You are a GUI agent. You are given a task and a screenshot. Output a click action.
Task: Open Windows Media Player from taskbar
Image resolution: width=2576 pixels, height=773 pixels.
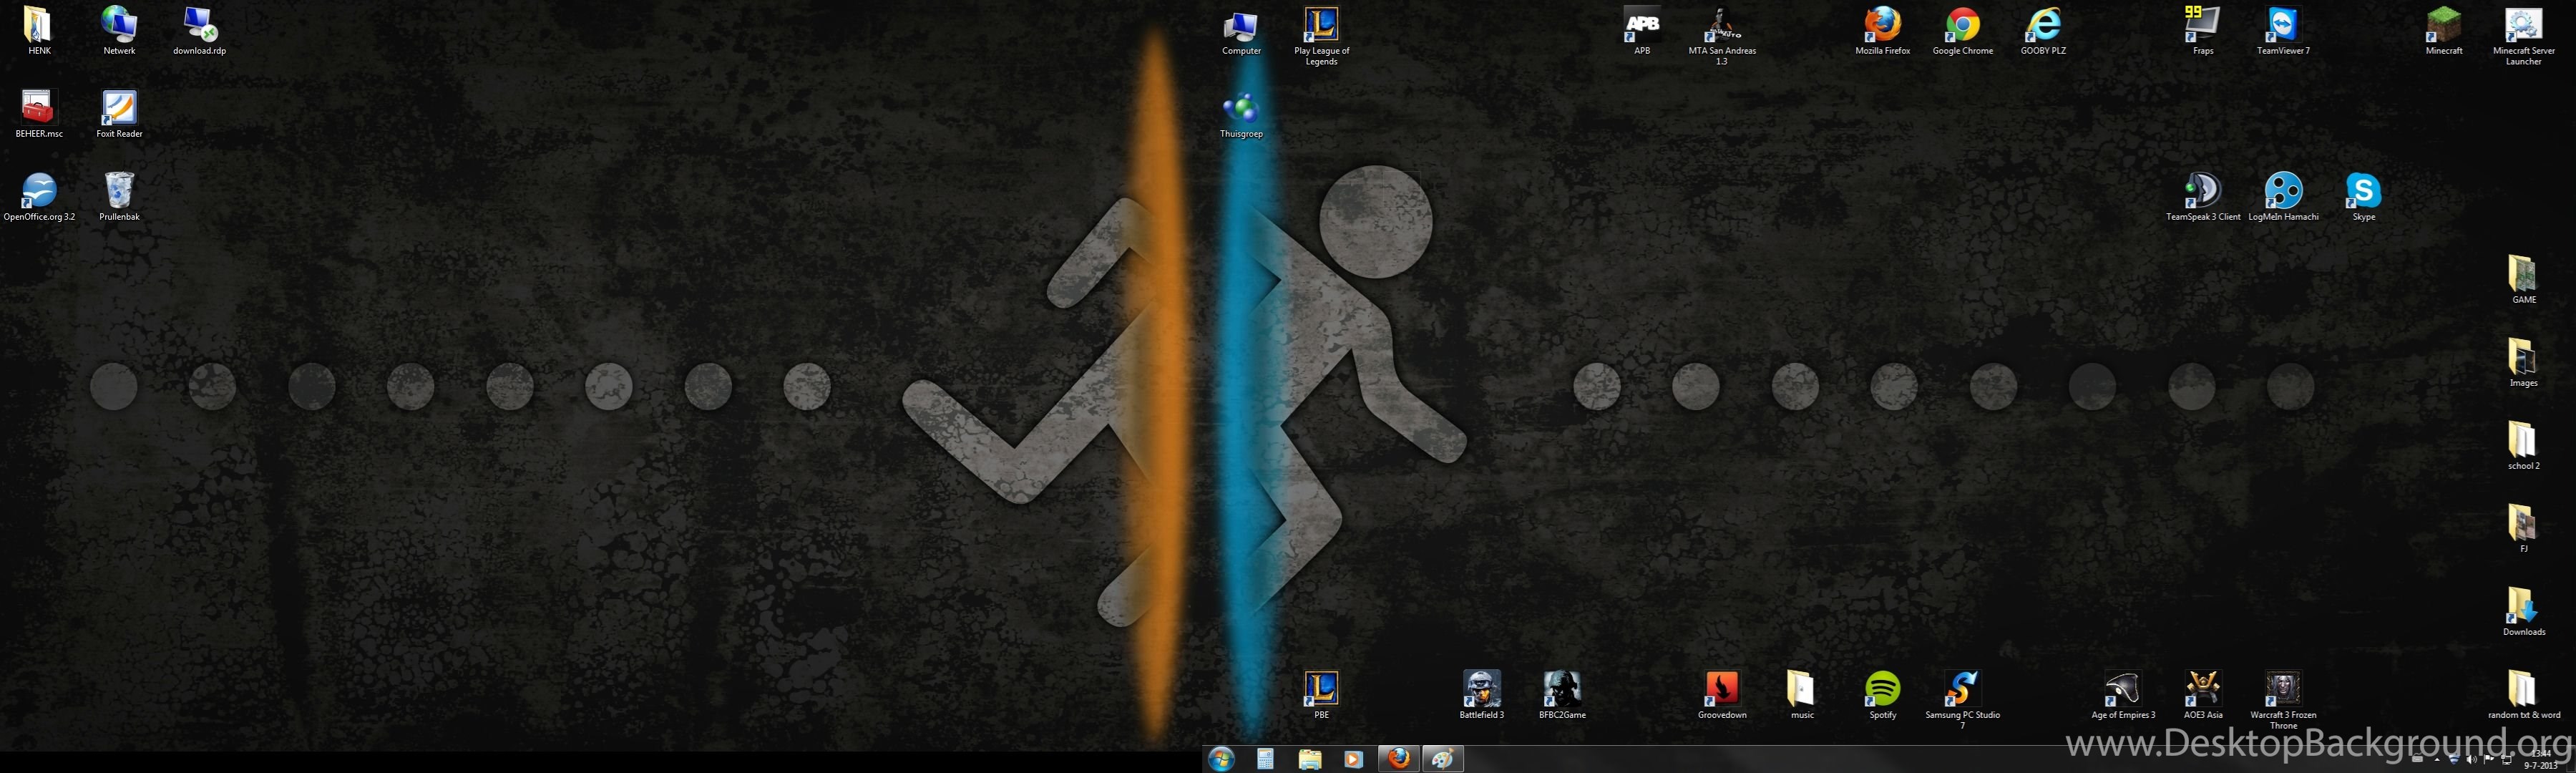point(1353,759)
